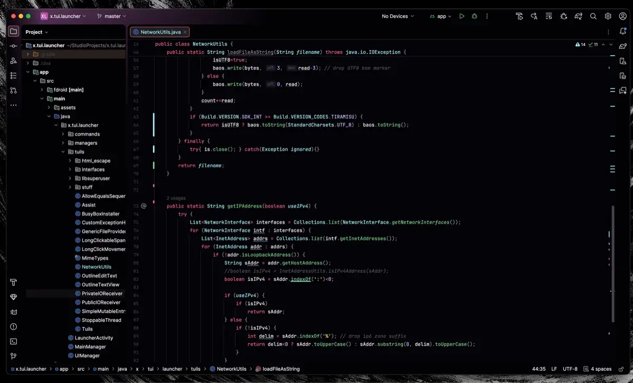Open the Gradle tool window on right
The width and height of the screenshot is (633, 383).
point(622,46)
